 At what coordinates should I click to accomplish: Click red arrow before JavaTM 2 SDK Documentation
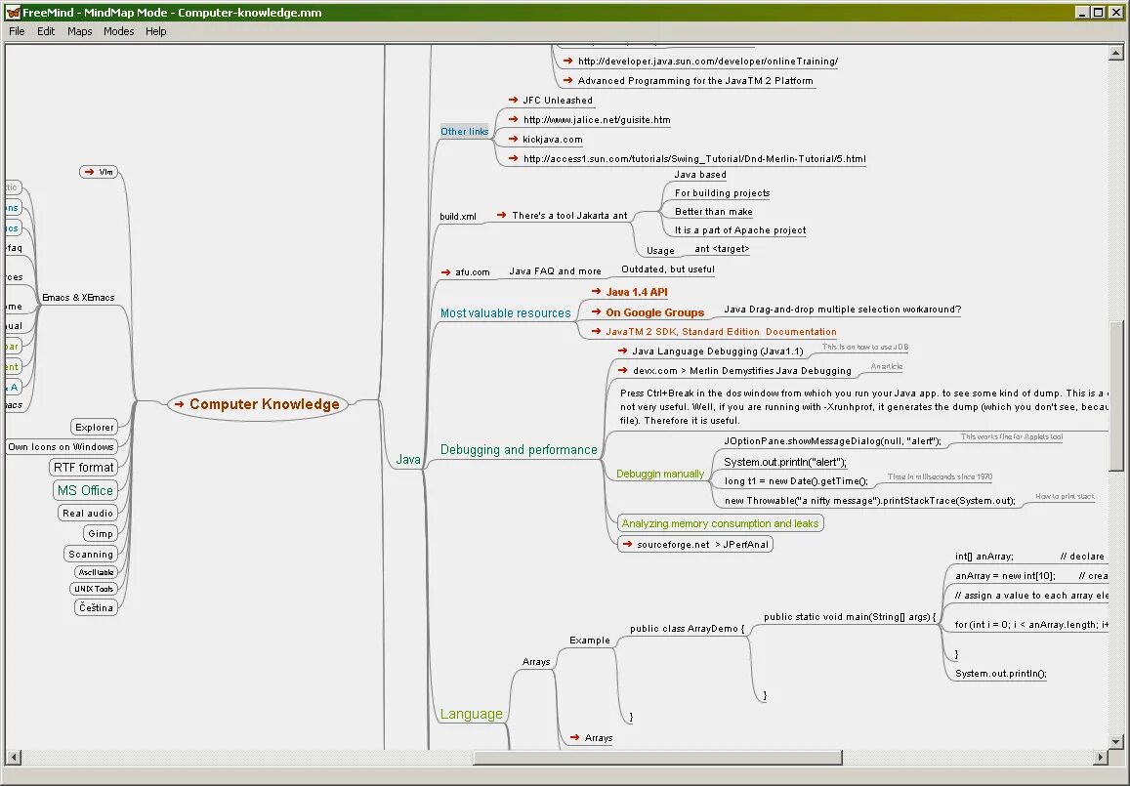coord(597,331)
